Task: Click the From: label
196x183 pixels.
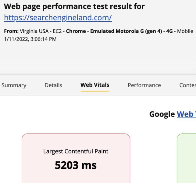Action: click(11, 31)
